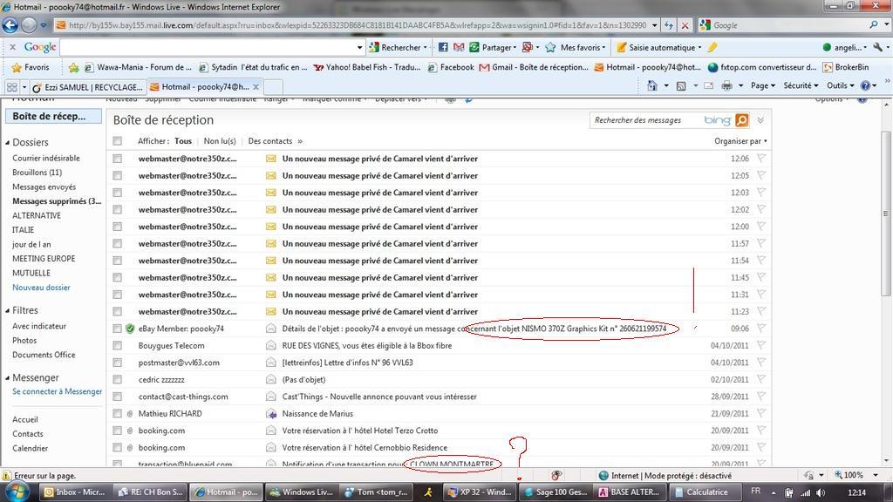Check the Mathieu RICHARD message checkbox

[x=118, y=414]
